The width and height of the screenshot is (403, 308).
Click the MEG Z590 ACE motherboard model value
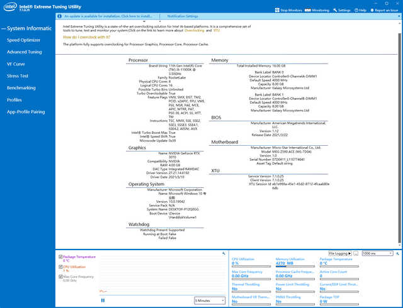click(x=292, y=151)
